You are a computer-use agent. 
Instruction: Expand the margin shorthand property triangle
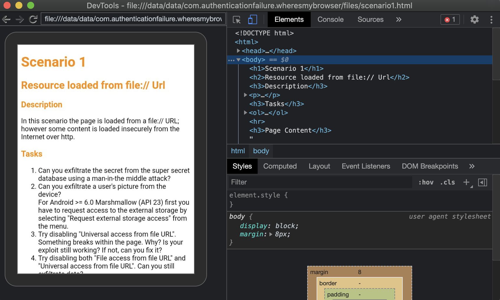pos(271,234)
